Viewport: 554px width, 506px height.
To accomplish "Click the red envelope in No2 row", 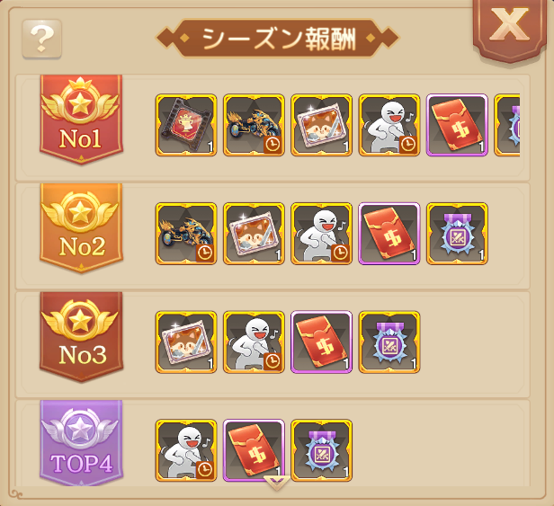I will [x=389, y=234].
